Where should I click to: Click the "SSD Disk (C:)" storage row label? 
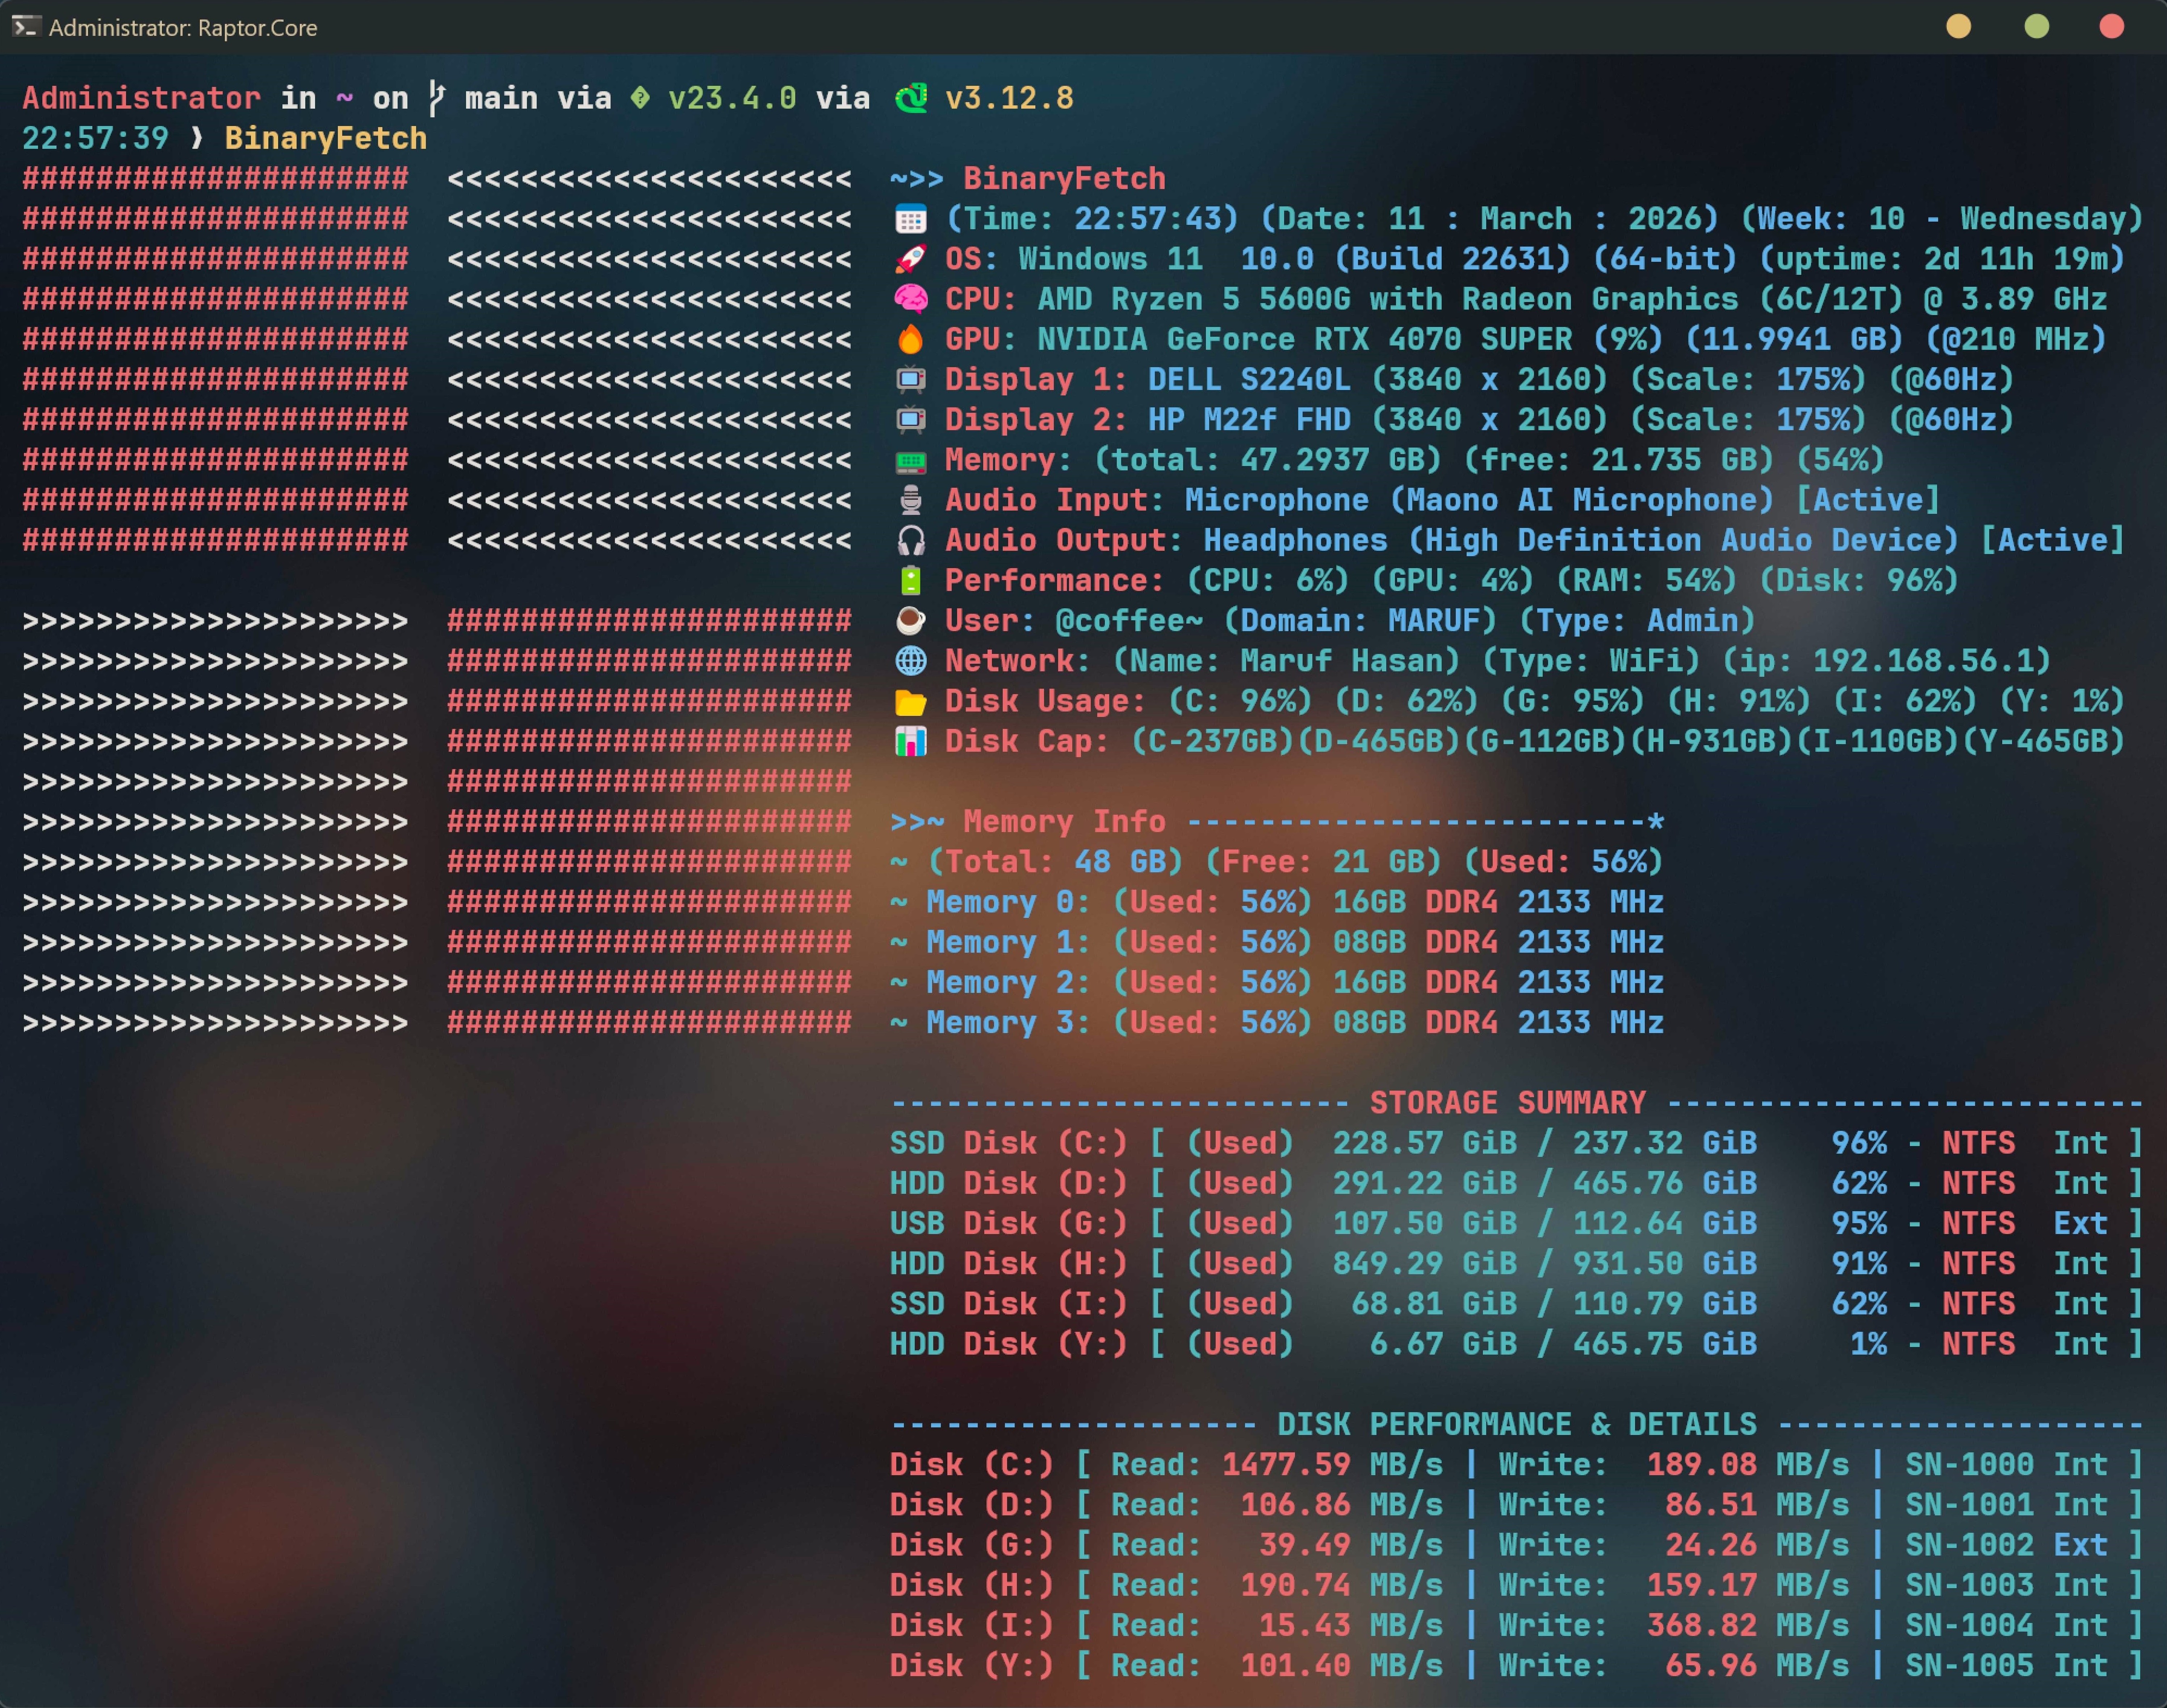(x=1009, y=1143)
